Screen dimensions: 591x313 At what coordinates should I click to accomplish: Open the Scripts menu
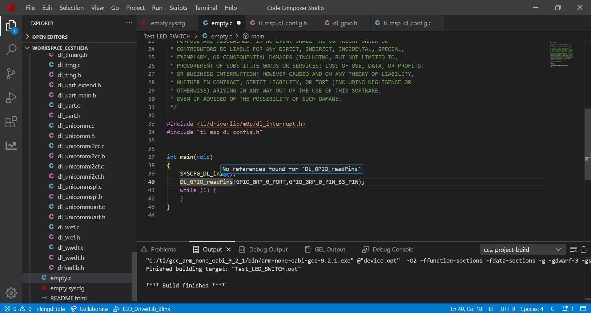coord(179,8)
